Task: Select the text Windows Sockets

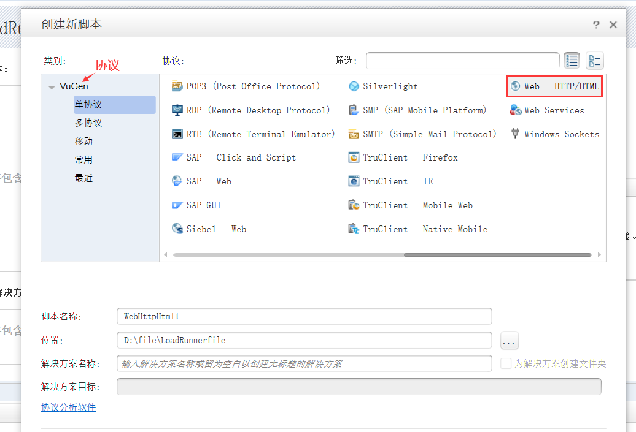Action: click(561, 134)
